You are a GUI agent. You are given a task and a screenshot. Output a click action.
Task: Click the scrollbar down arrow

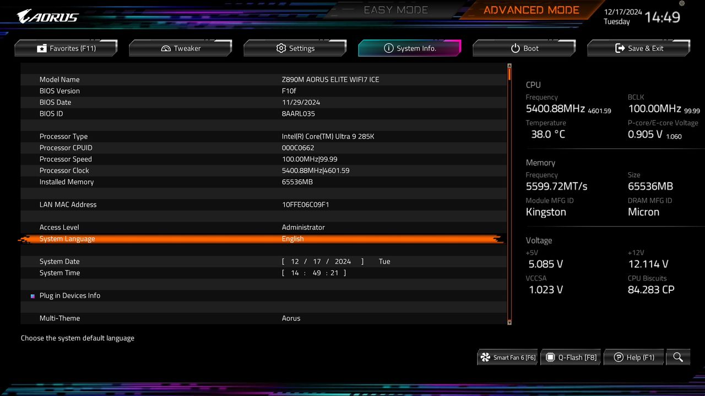pyautogui.click(x=509, y=322)
